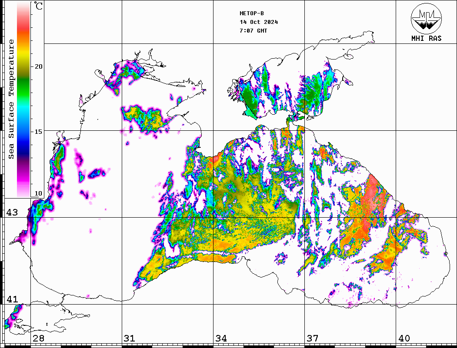The width and height of the screenshot is (457, 348).
Task: Click the 7:07 GMT timestamp
Action: coord(253,31)
